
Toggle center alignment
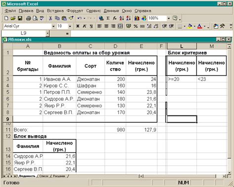point(106,26)
